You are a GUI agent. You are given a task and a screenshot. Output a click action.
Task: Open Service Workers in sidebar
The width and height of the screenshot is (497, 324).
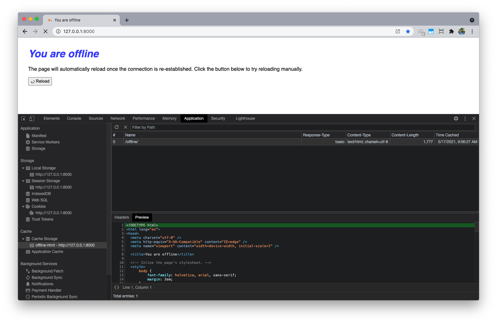tap(45, 142)
